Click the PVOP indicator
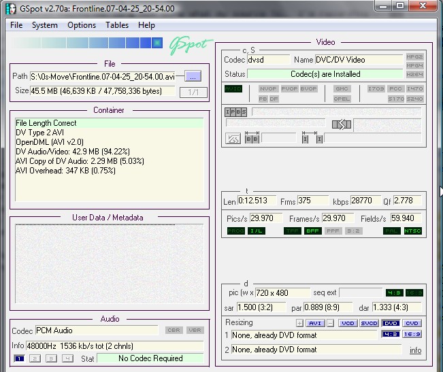Viewport: 443px width, 372px height. tap(289, 88)
